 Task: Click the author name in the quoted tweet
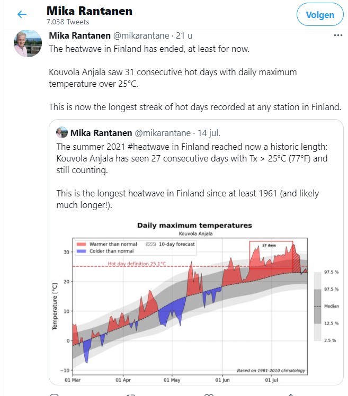pos(102,132)
